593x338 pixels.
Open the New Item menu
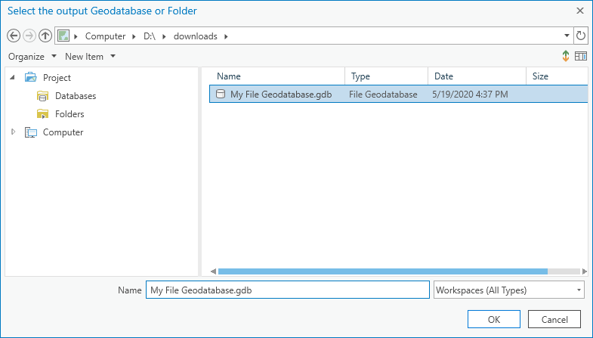coord(90,57)
